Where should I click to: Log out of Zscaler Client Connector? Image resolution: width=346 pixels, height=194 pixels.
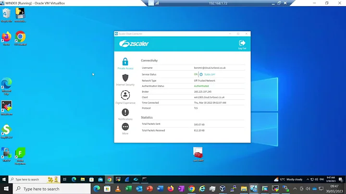242,45
